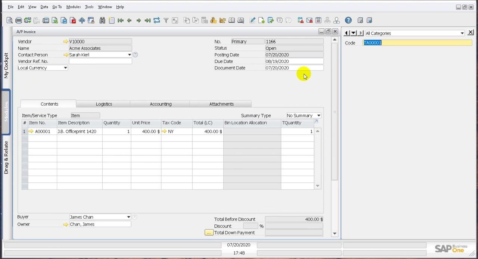The height and width of the screenshot is (259, 478).
Task: Click the Unit Price cell 400.00 $
Action: (146, 131)
